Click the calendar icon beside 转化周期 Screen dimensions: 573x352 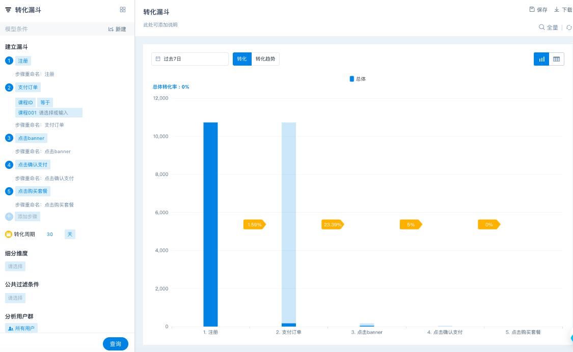click(x=9, y=234)
